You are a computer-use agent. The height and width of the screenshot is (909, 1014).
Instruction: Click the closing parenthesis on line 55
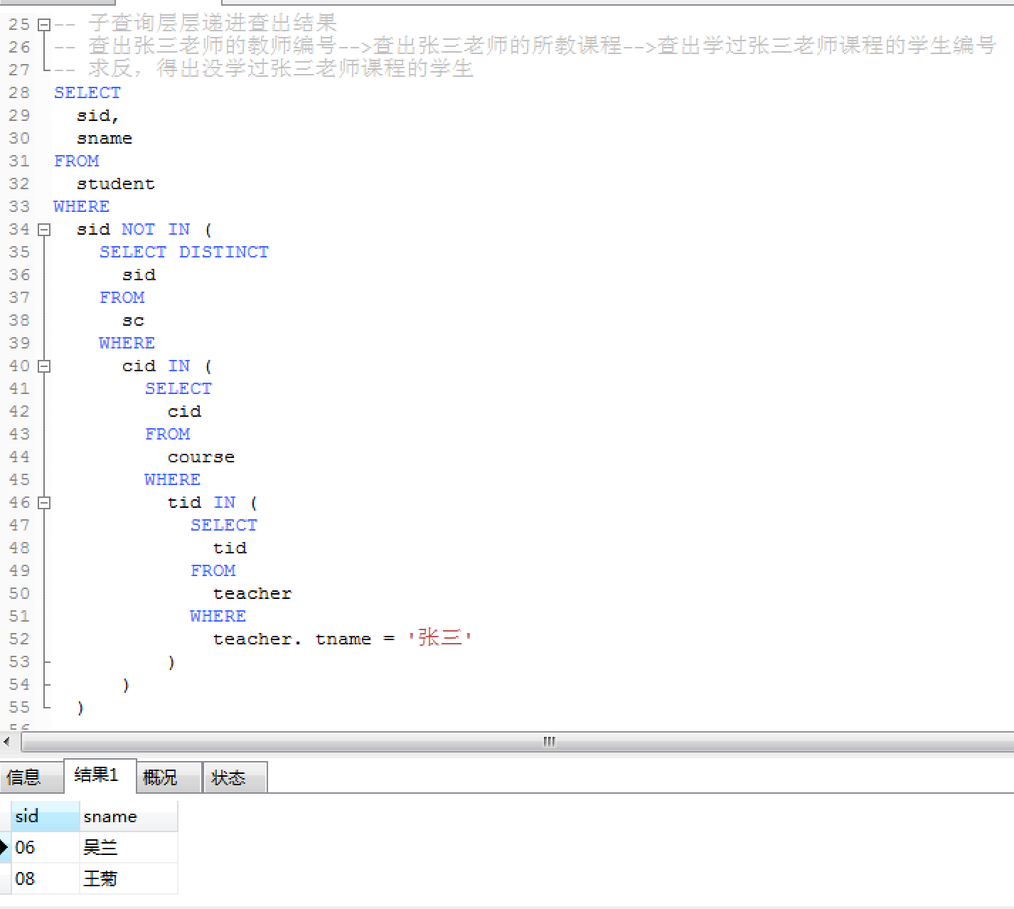click(x=80, y=708)
